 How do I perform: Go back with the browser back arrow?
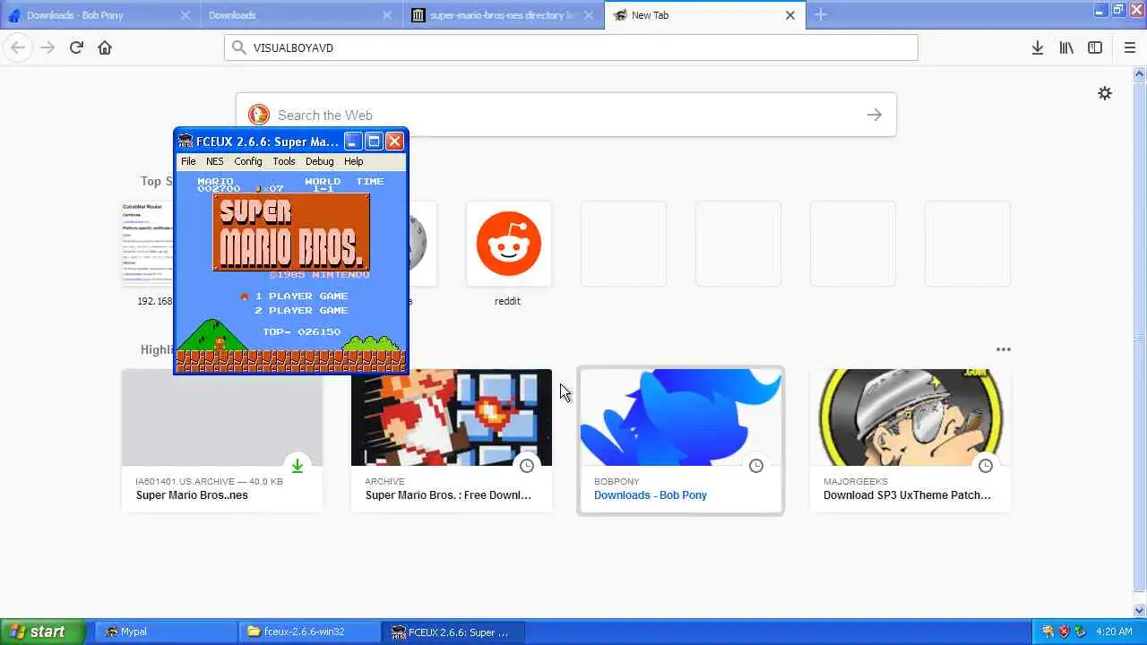point(18,47)
